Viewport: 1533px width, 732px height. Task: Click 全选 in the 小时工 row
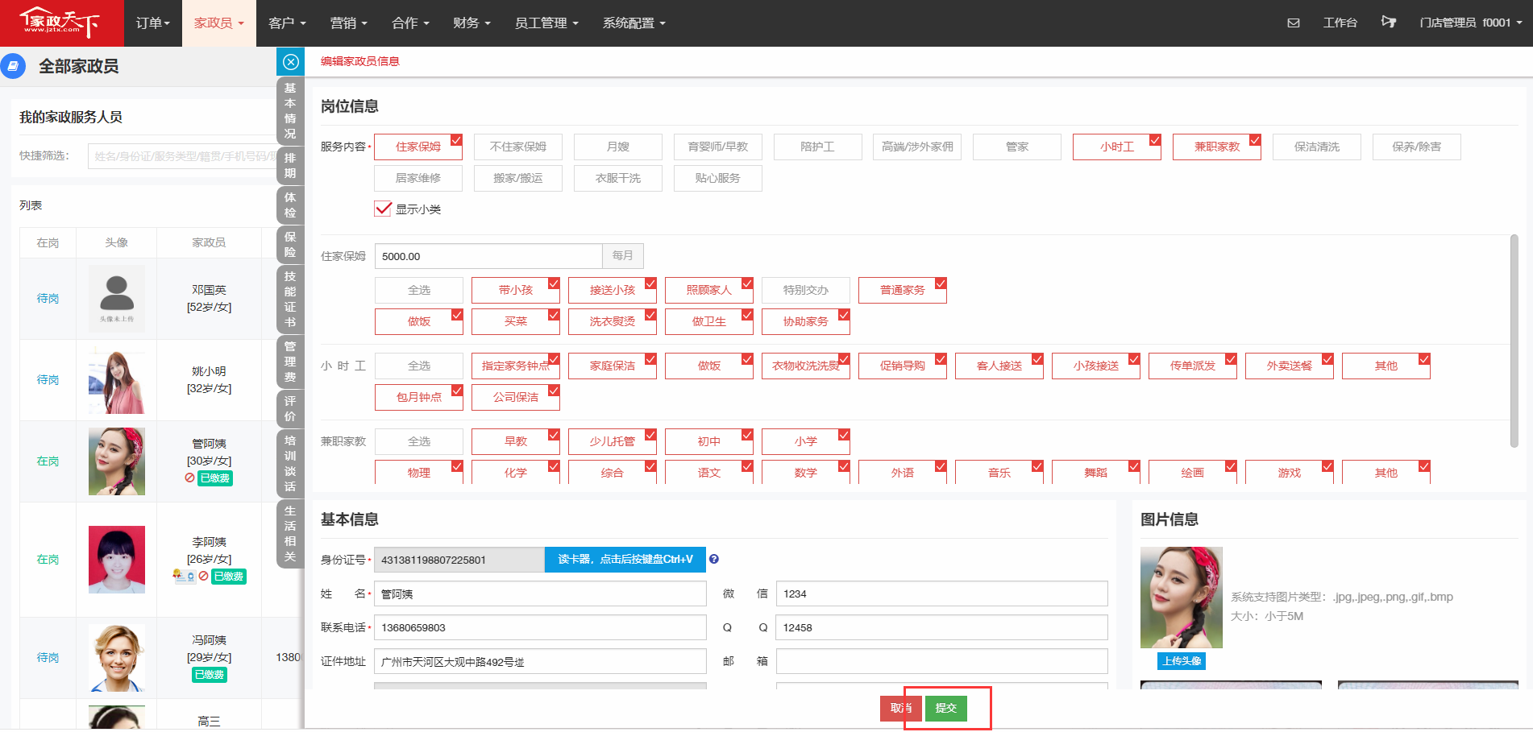(x=419, y=366)
